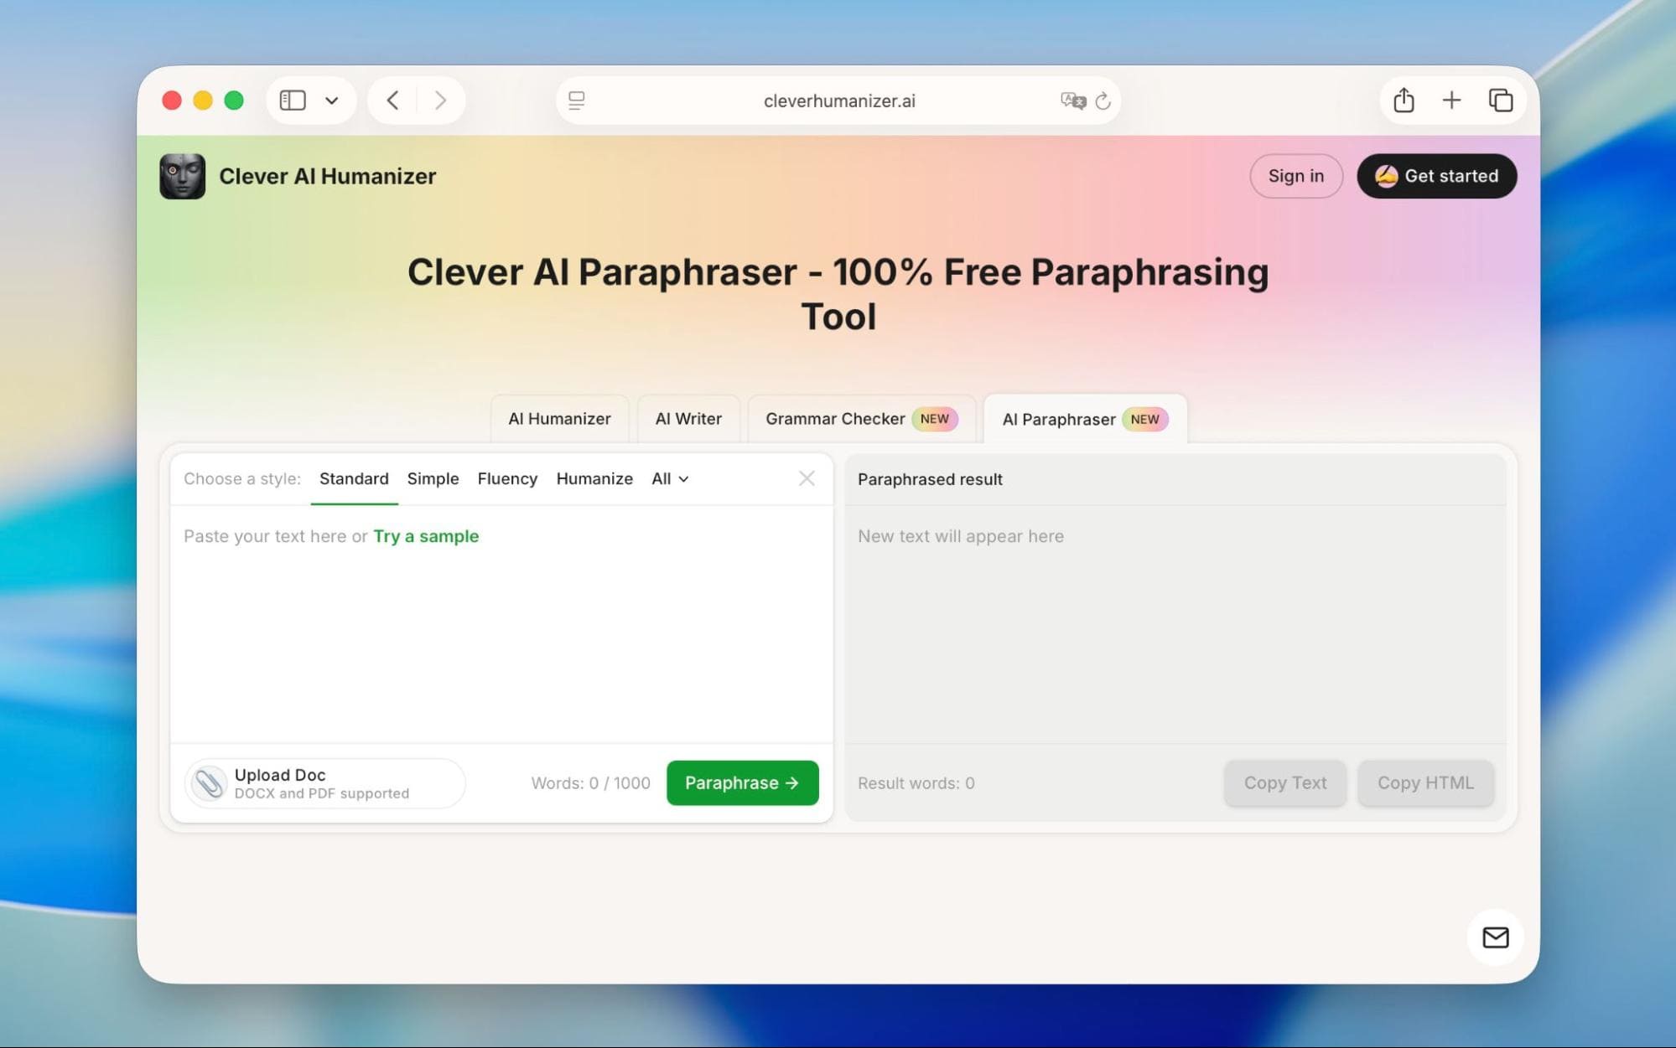Choose the Fluency style

507,479
